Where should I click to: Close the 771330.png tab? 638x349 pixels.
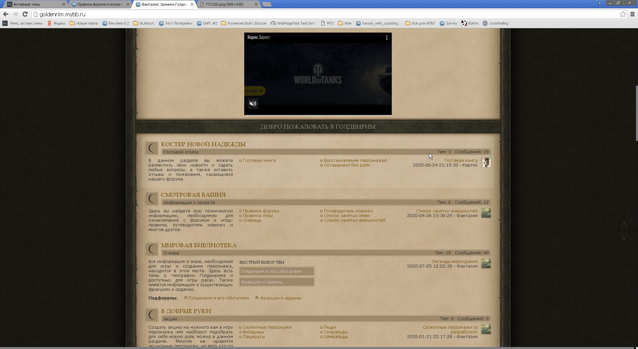tap(256, 4)
